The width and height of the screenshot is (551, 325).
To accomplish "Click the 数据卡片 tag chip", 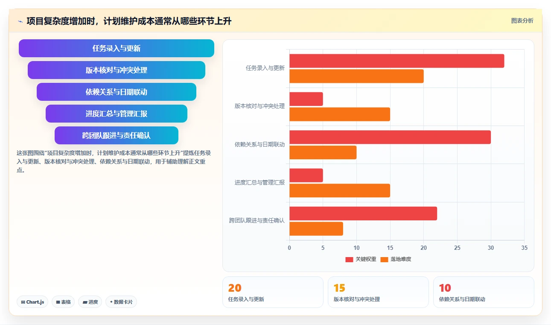I will pos(121,302).
